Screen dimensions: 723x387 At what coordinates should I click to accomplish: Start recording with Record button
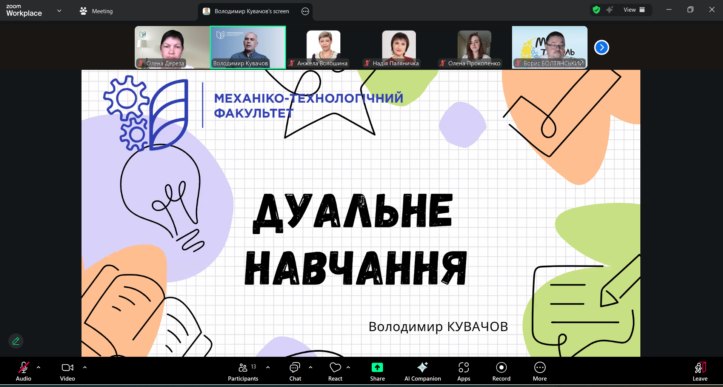(501, 372)
